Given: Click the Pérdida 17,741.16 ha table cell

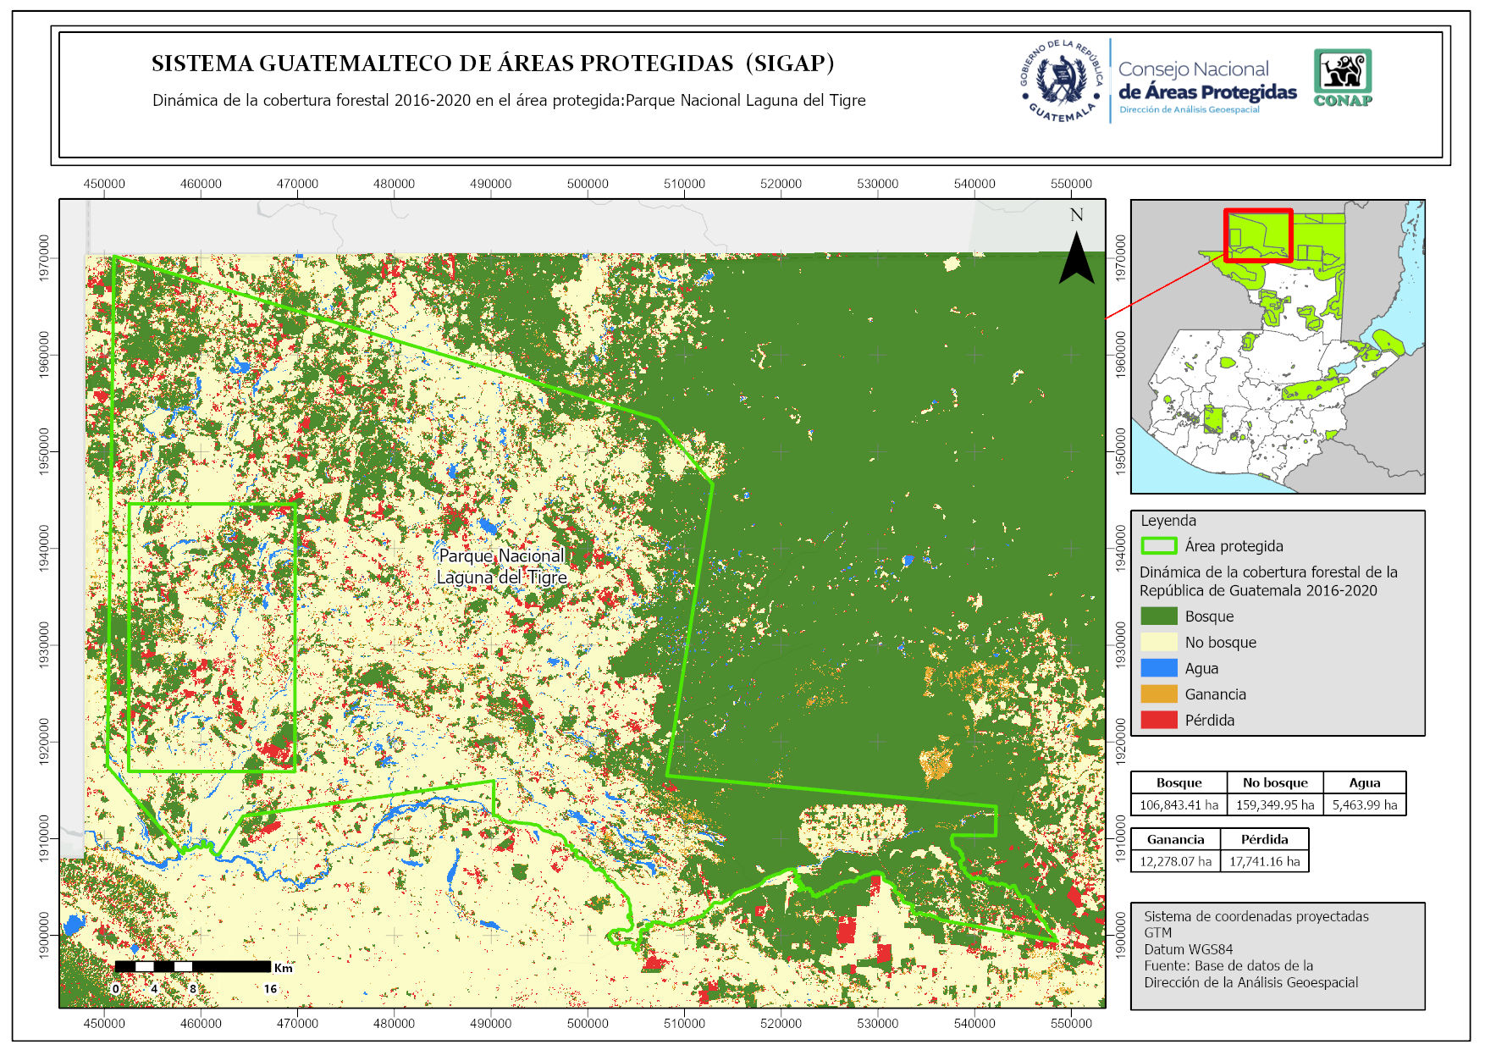Looking at the screenshot, I should [x=1264, y=861].
